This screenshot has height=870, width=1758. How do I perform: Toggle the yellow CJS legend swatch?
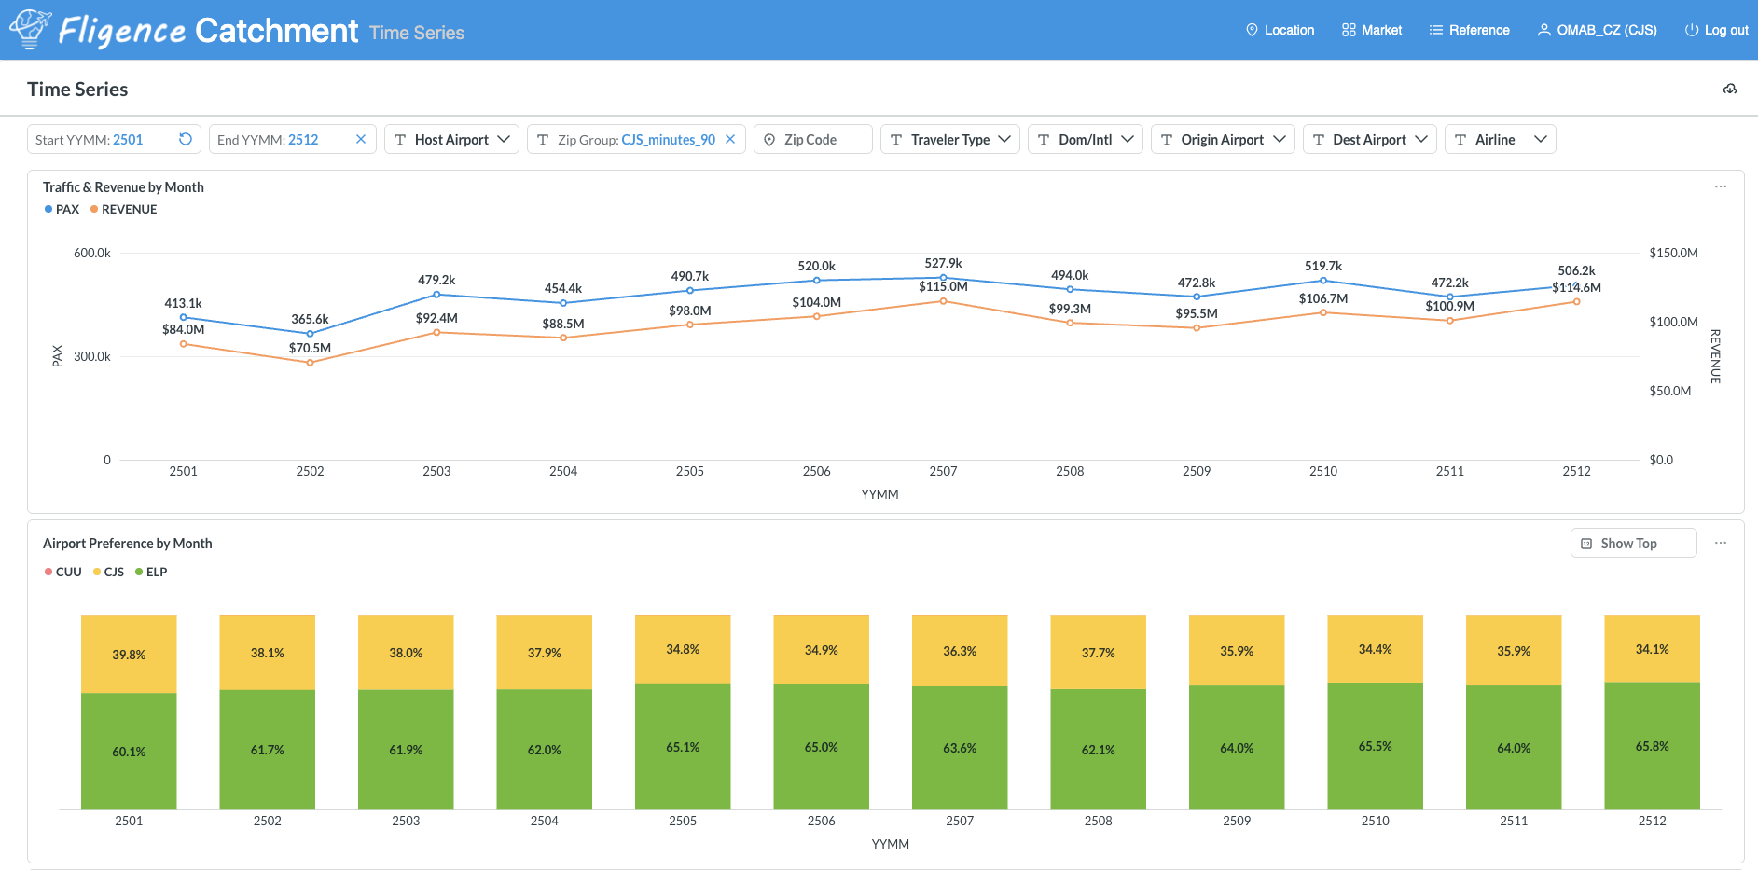[x=97, y=572]
